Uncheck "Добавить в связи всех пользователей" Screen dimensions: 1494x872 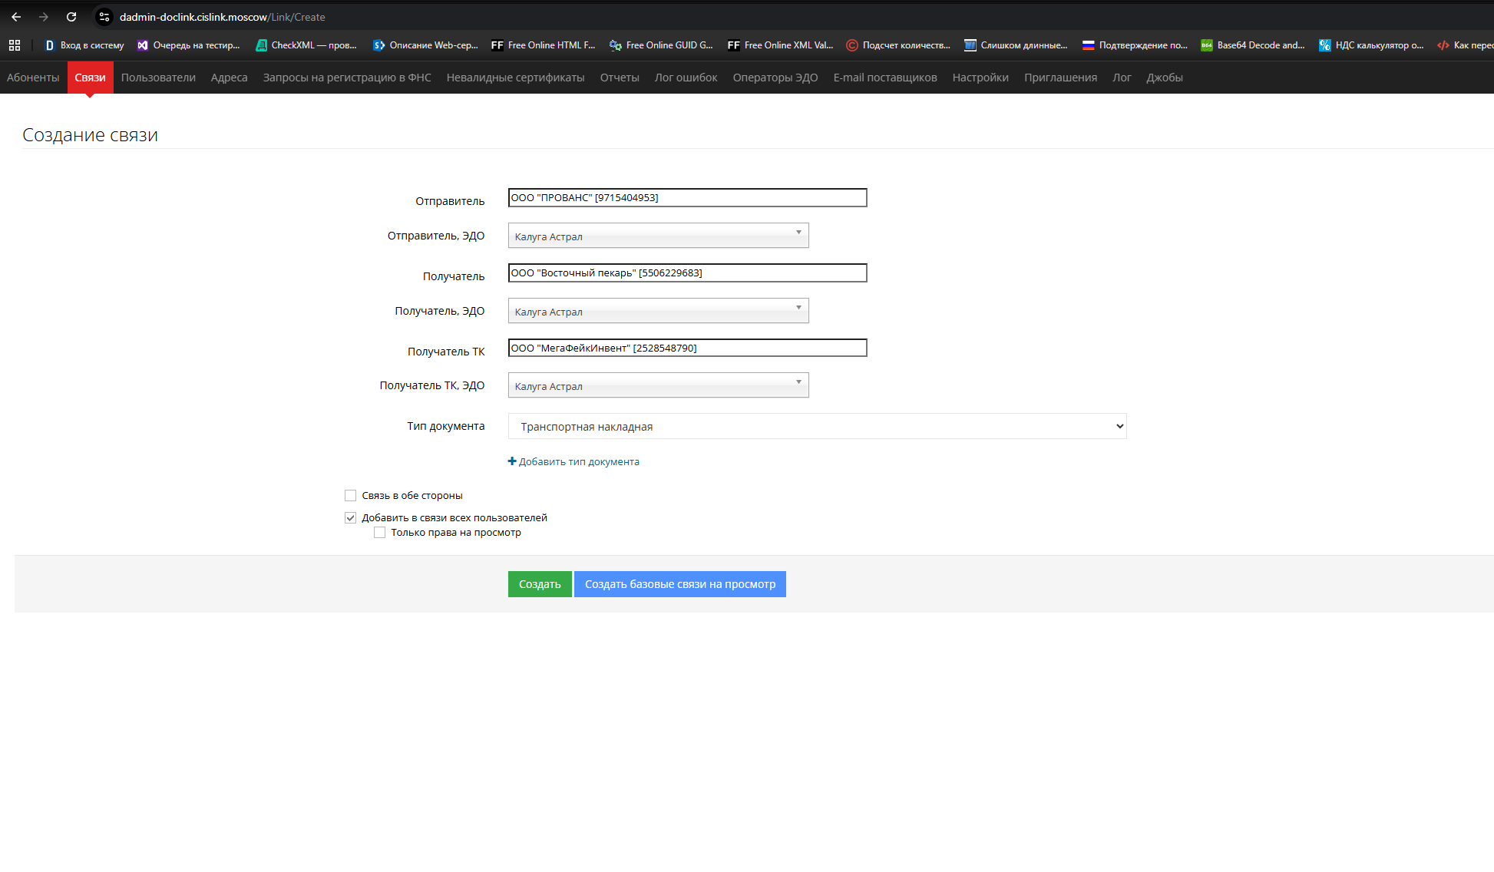[x=351, y=518]
